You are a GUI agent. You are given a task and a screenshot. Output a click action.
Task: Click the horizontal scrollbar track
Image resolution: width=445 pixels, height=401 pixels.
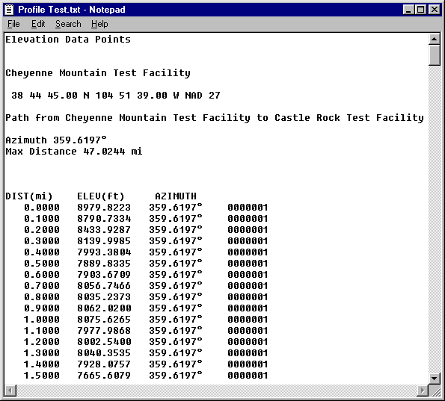click(x=217, y=391)
